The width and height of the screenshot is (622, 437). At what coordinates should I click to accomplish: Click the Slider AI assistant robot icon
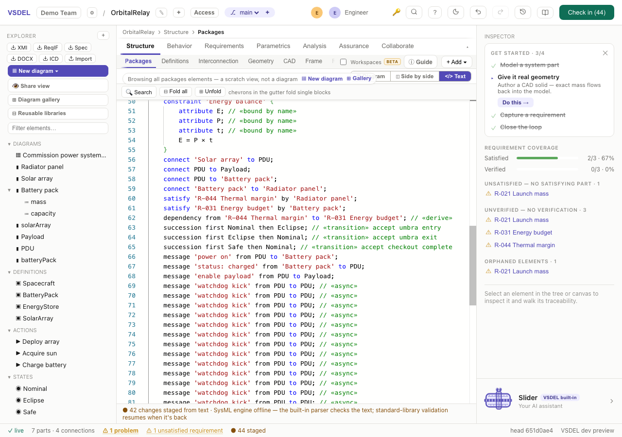tap(498, 399)
